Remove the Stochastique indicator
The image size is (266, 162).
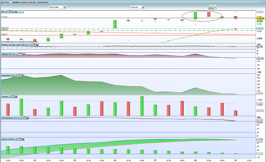(x=27, y=118)
